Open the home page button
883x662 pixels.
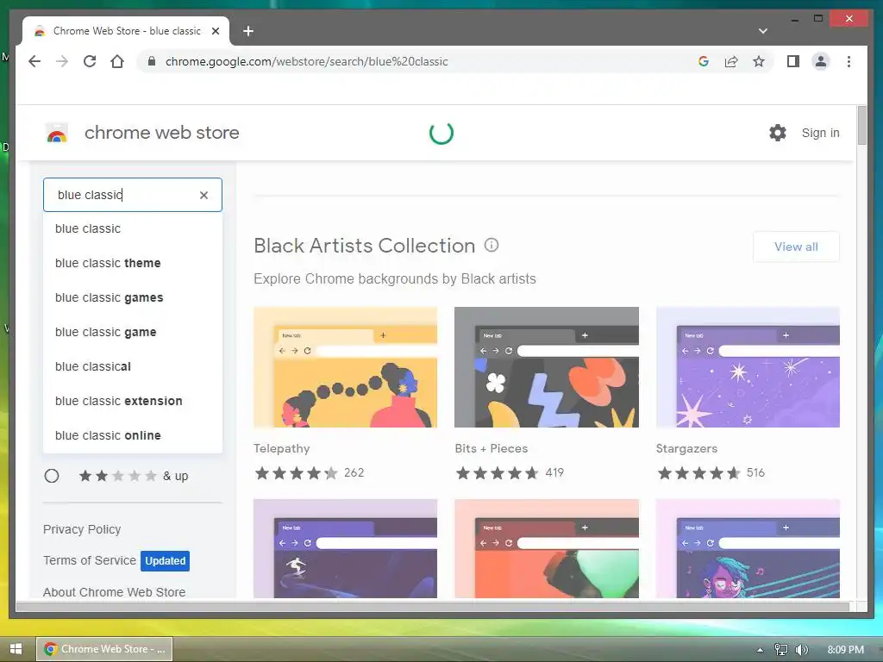click(x=117, y=61)
